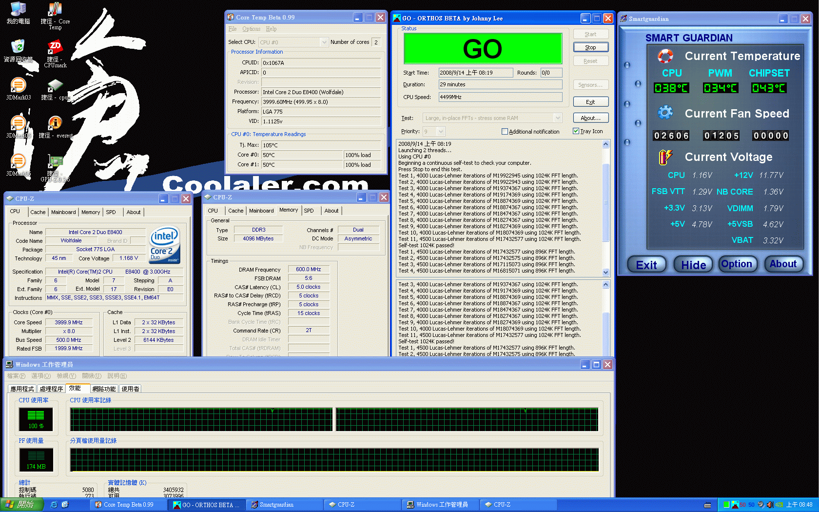Image resolution: width=819 pixels, height=512 pixels.
Task: Click the Windows 工作管理員 title bar icon
Action: 9,364
